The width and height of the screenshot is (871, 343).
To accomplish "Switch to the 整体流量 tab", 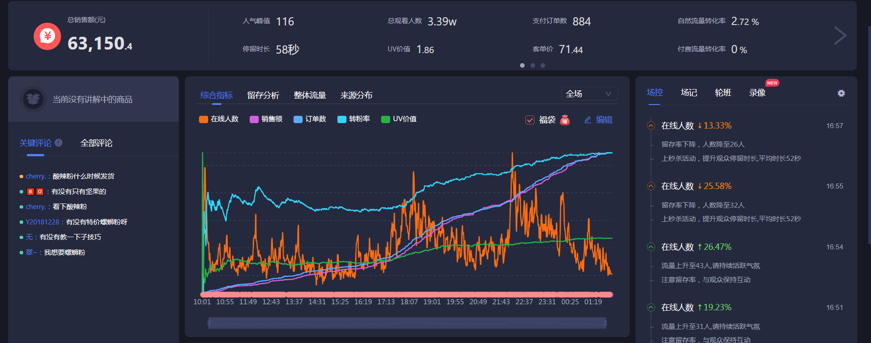I will pyautogui.click(x=310, y=95).
